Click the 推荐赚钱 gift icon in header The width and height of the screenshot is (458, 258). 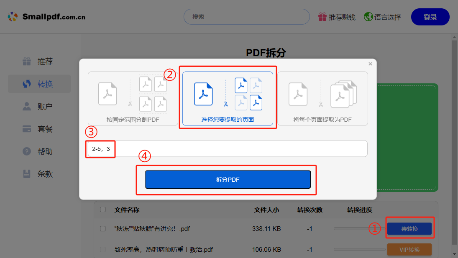click(322, 17)
